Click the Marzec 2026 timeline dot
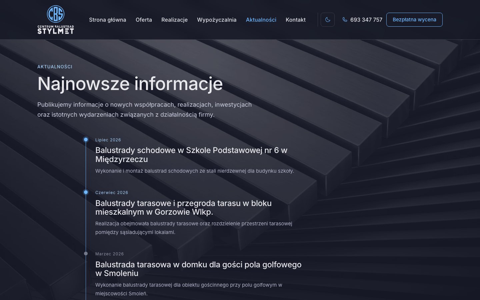 click(x=86, y=254)
